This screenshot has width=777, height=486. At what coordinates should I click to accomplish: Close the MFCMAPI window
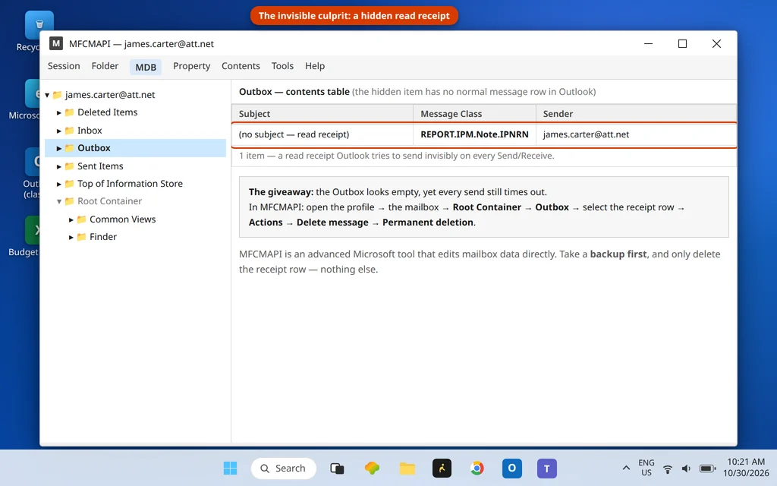click(x=716, y=43)
